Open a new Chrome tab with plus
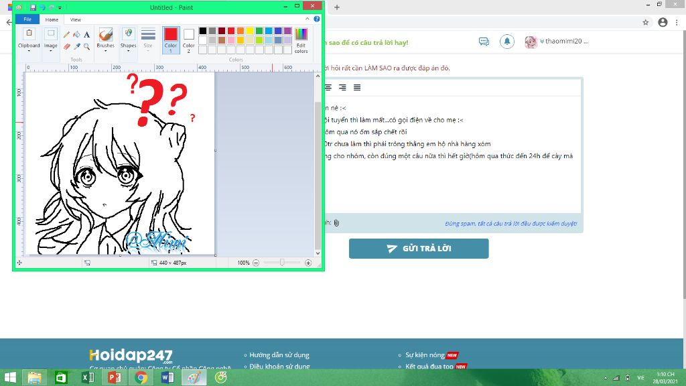Image resolution: width=686 pixels, height=386 pixels. 337,7
